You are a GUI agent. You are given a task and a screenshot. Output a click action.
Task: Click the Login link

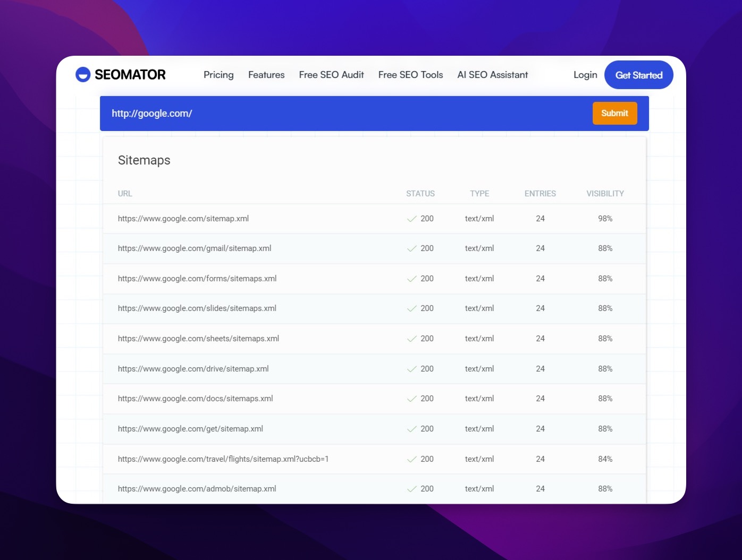click(585, 75)
